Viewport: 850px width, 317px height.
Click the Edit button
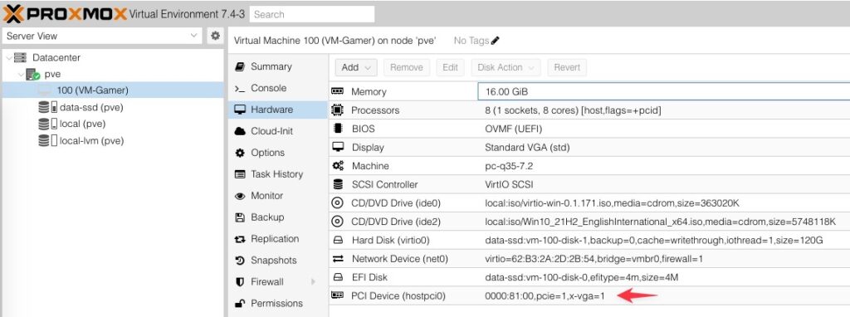(x=450, y=68)
